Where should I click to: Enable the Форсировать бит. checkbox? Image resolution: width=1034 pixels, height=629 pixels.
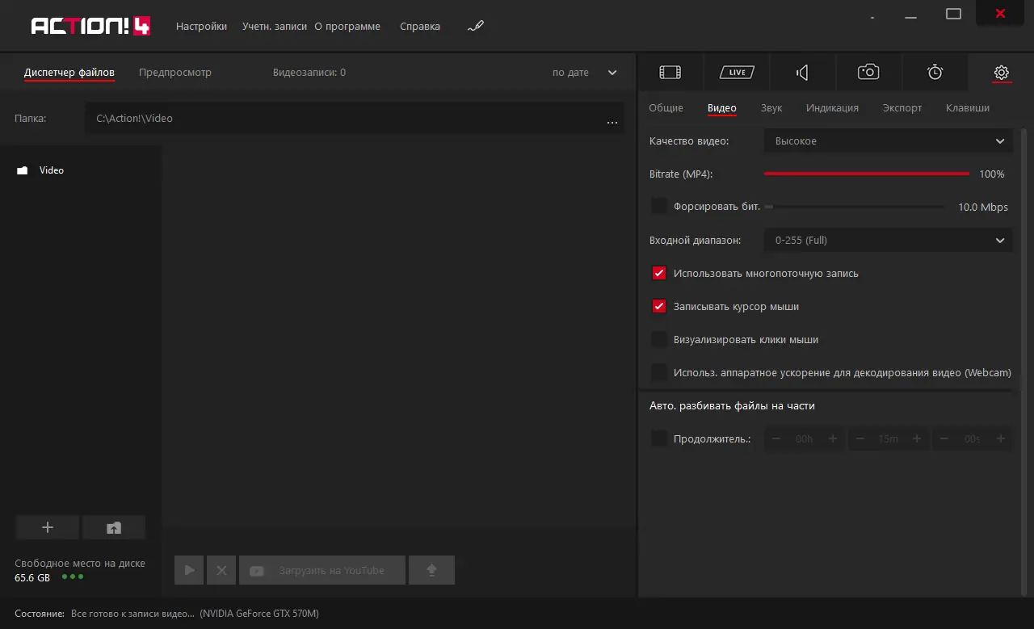659,207
